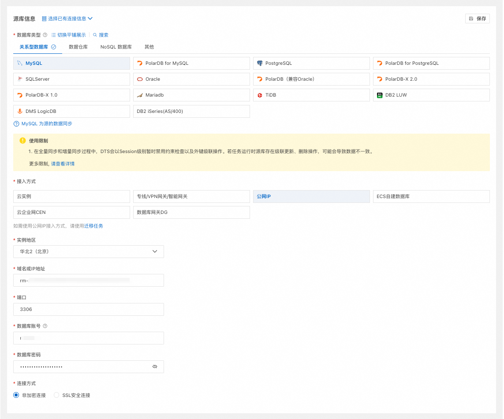Viewport: 504px width, 419px height.
Task: Select SQLServer database type
Action: (71, 79)
